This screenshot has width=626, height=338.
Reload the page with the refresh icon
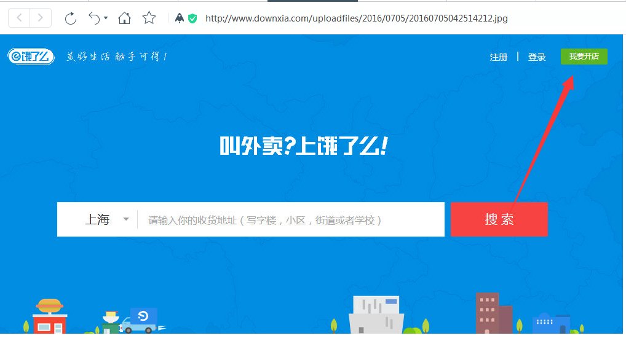[x=71, y=18]
